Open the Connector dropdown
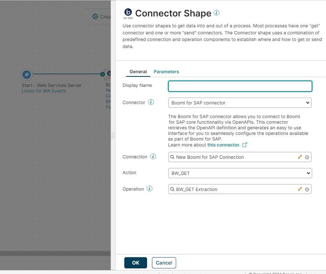 click(x=240, y=103)
